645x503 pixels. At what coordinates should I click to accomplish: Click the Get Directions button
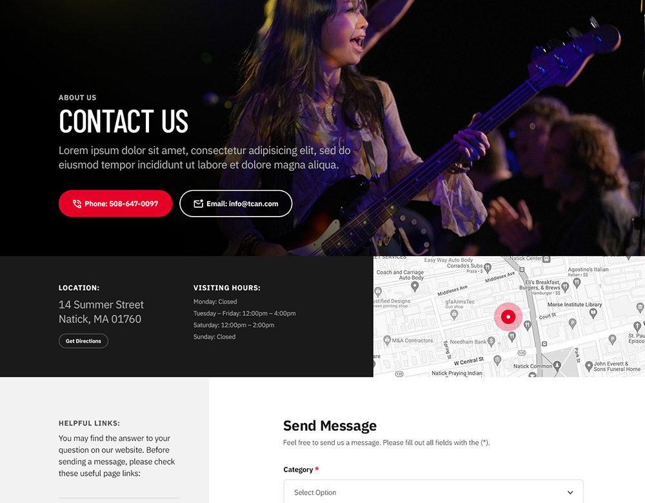click(83, 341)
